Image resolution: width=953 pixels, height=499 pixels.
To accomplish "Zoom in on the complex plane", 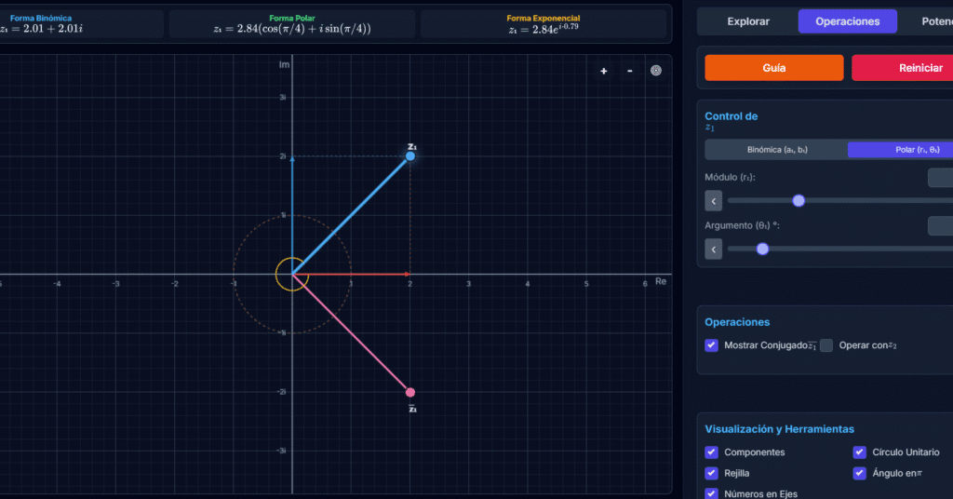I will [x=604, y=71].
